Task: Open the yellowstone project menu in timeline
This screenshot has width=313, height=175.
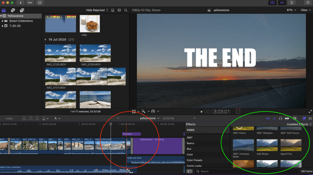Action: tap(149, 118)
